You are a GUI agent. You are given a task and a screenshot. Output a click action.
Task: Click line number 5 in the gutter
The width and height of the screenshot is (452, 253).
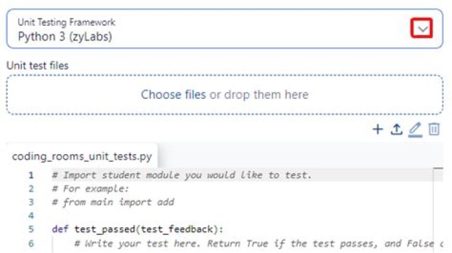pos(30,229)
